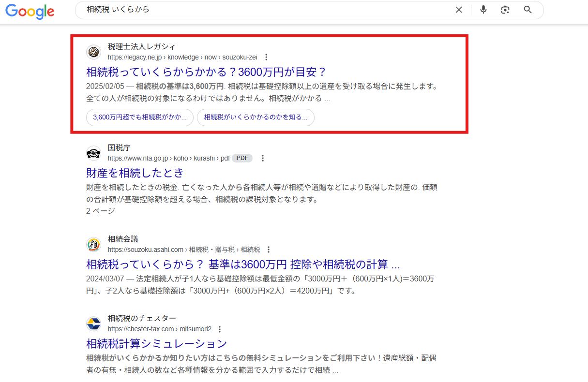588x382 pixels.
Task: Click the magnifying glass search icon
Action: click(x=528, y=10)
